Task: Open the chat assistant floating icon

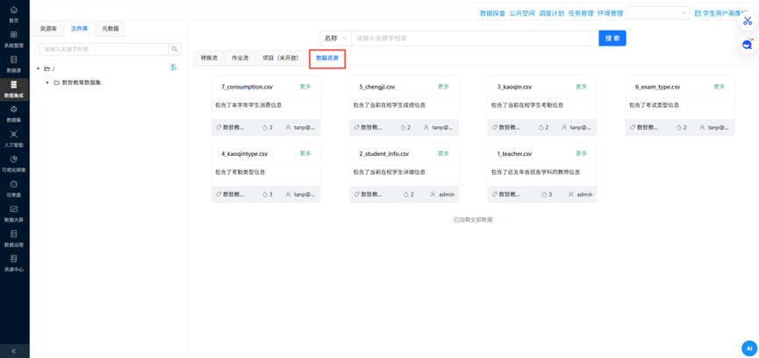Action: (x=748, y=45)
